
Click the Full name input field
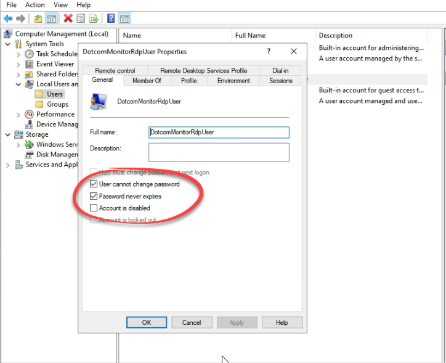[219, 132]
